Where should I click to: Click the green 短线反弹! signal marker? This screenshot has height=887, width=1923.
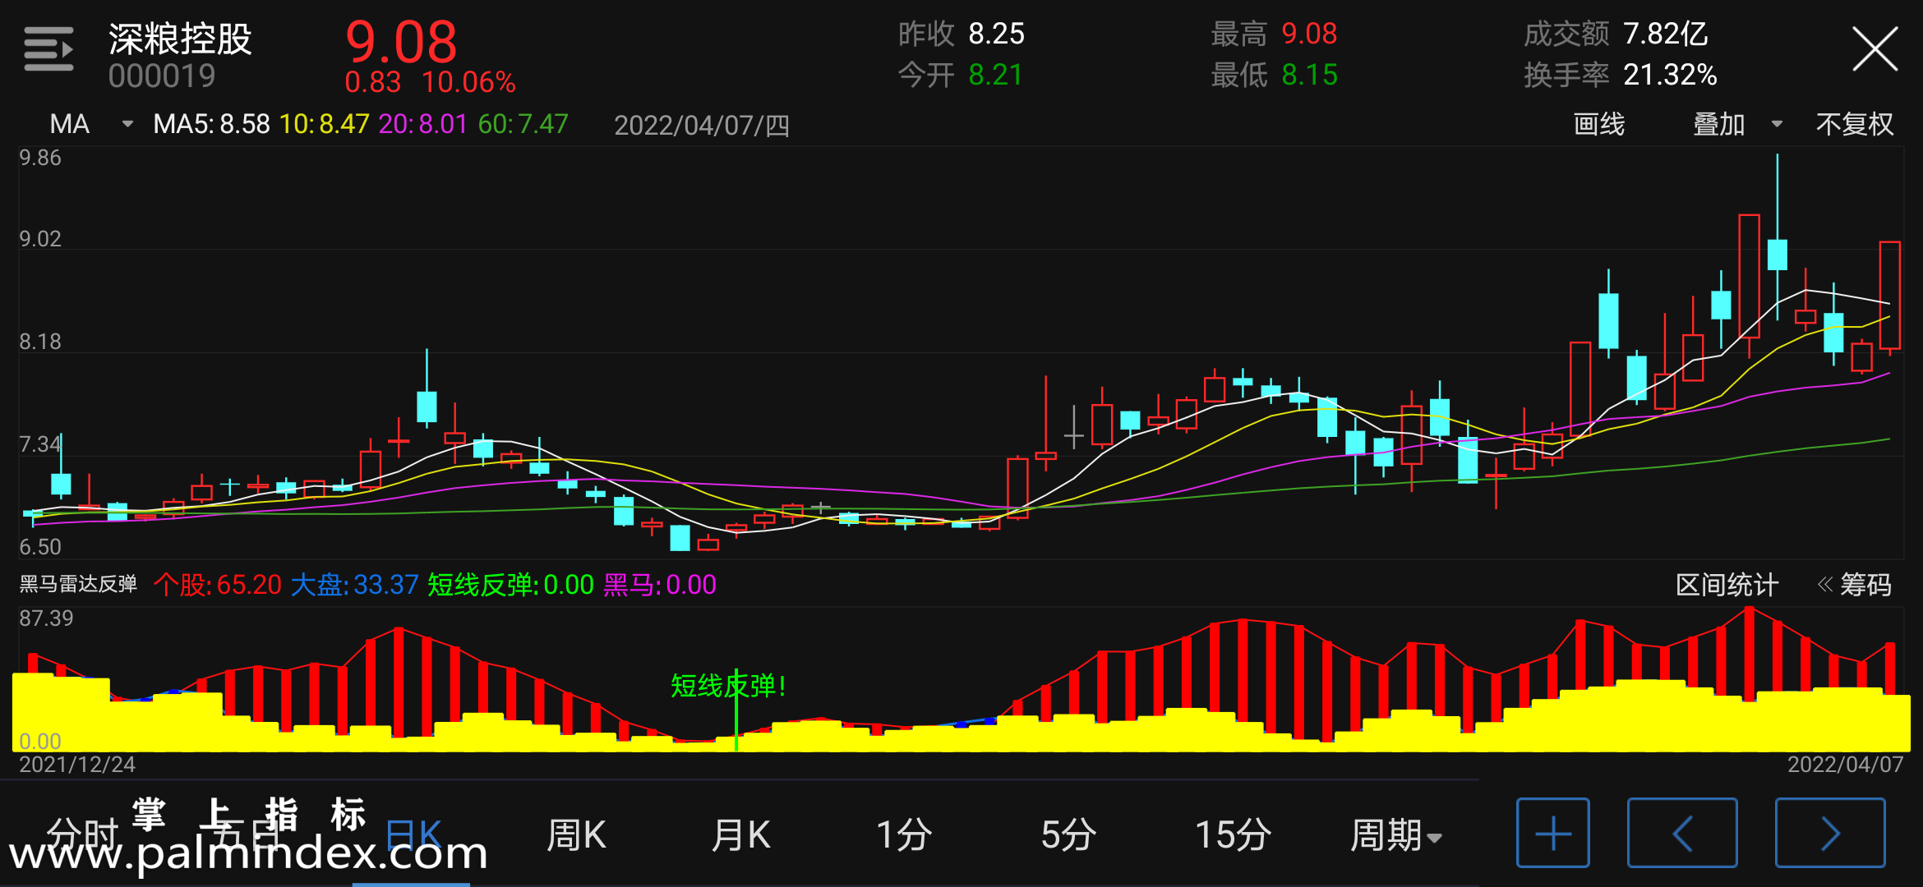pyautogui.click(x=728, y=685)
